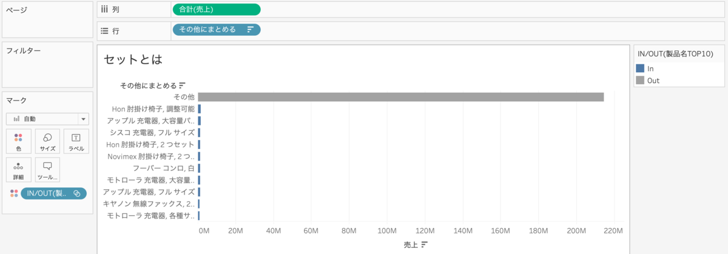Select the その他 row label
Image resolution: width=728 pixels, height=254 pixels.
[x=184, y=97]
